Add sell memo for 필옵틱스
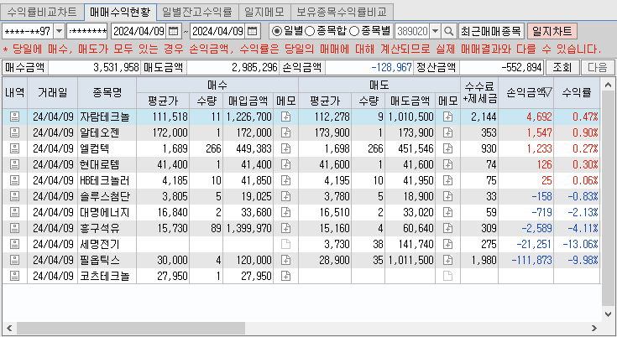617x337 pixels. click(x=447, y=260)
